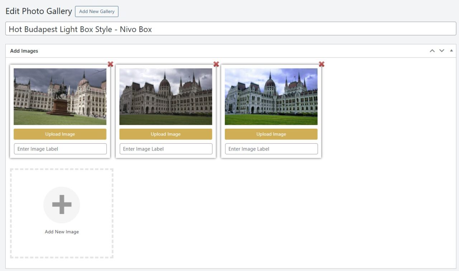Select the blue-sky parliament thumbnail
Viewport: 459px width, 271px height.
point(271,97)
